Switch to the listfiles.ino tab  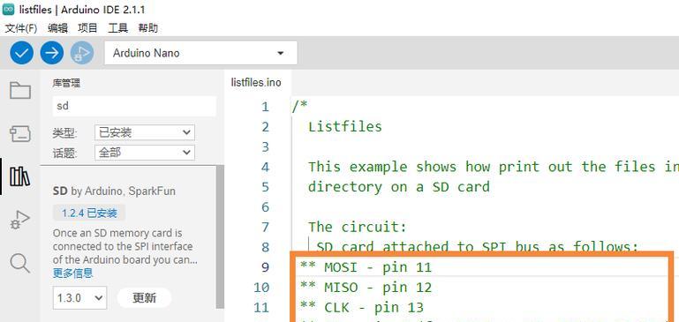click(256, 82)
